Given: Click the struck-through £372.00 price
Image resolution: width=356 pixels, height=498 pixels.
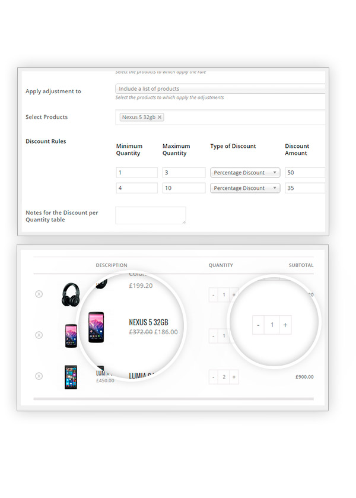Looking at the screenshot, I should tap(141, 332).
